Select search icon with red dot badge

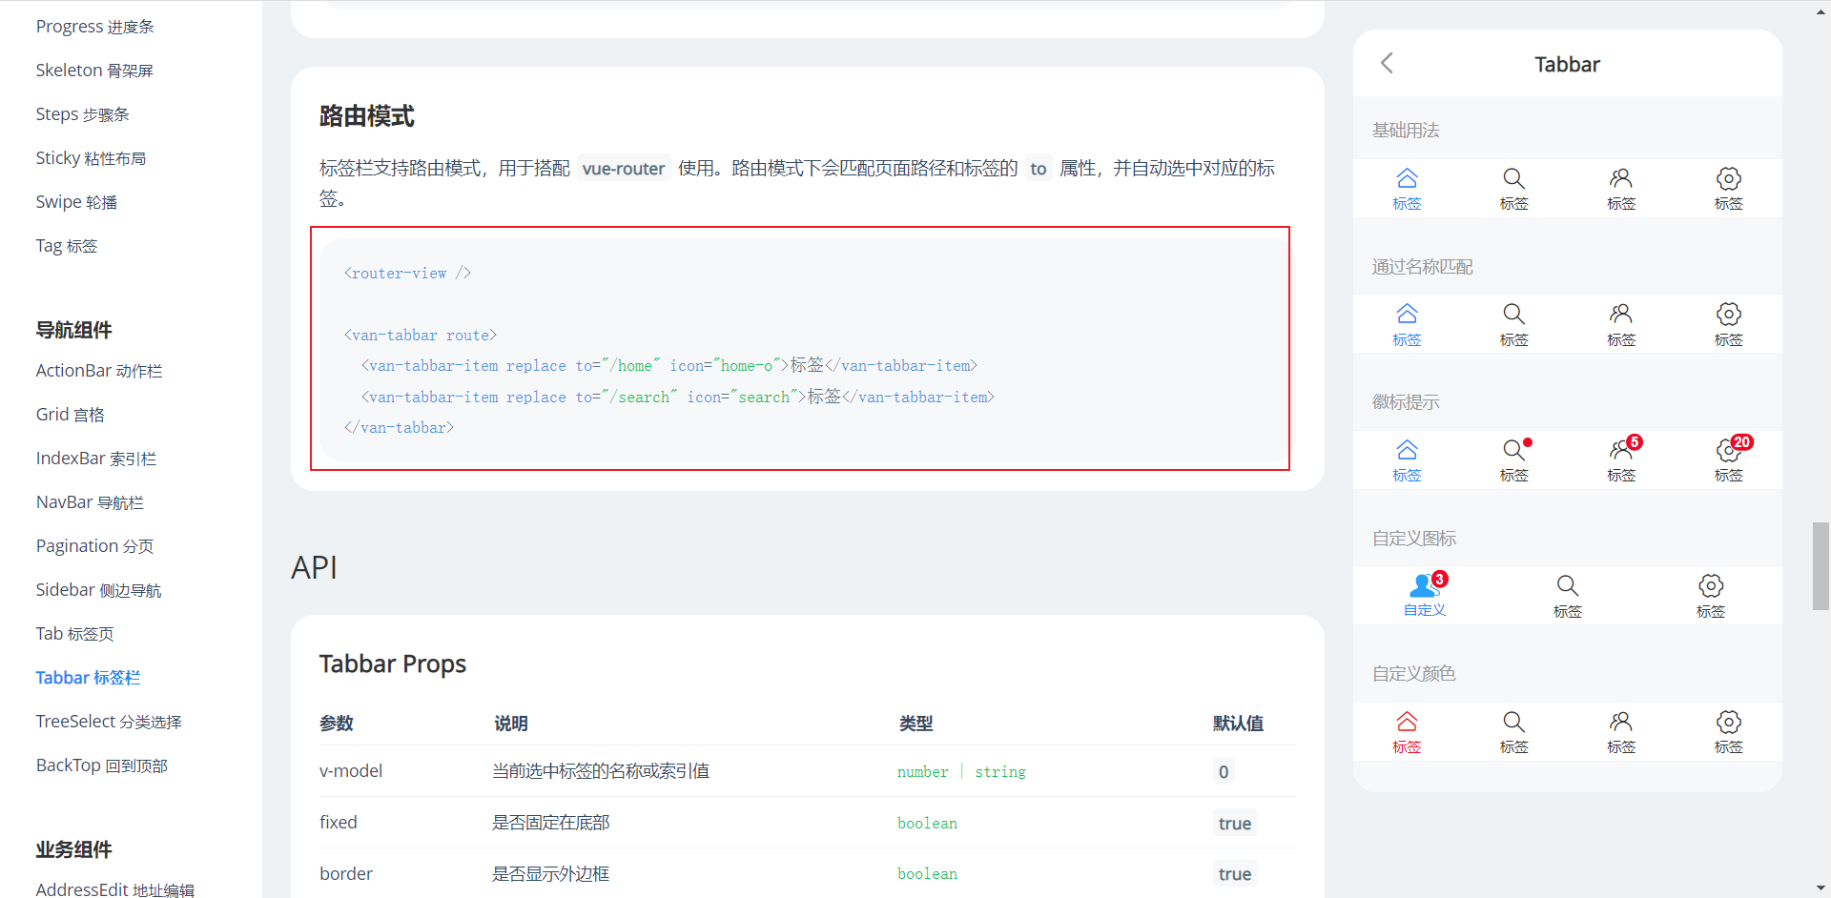1513,450
